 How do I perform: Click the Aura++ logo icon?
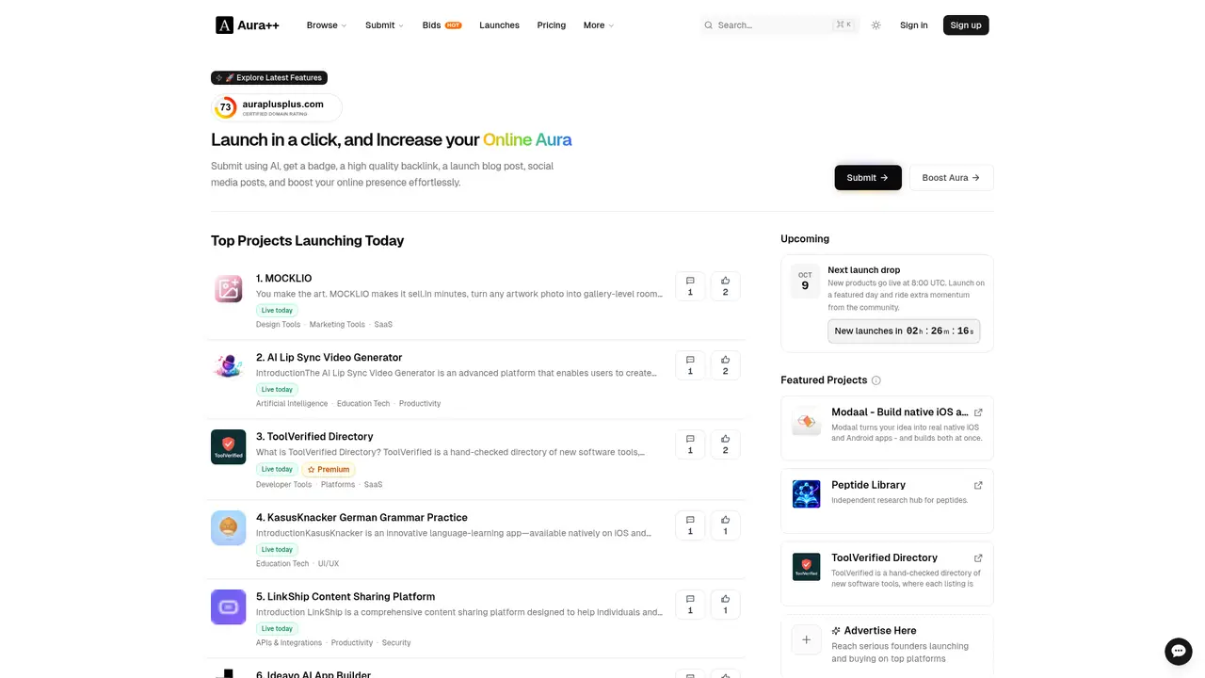224,25
